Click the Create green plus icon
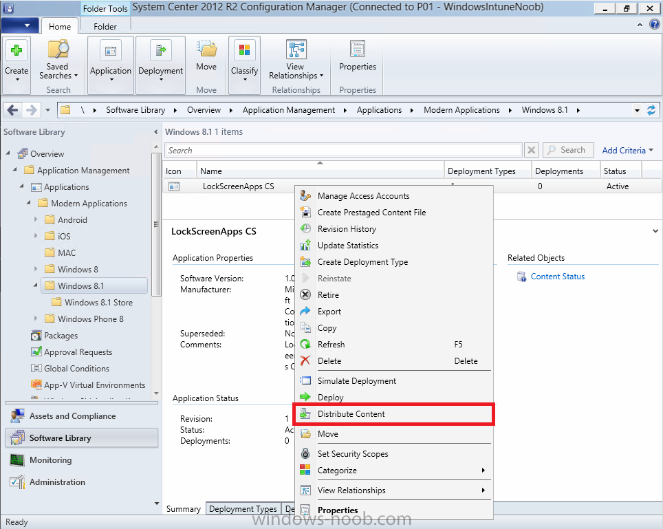 point(17,51)
